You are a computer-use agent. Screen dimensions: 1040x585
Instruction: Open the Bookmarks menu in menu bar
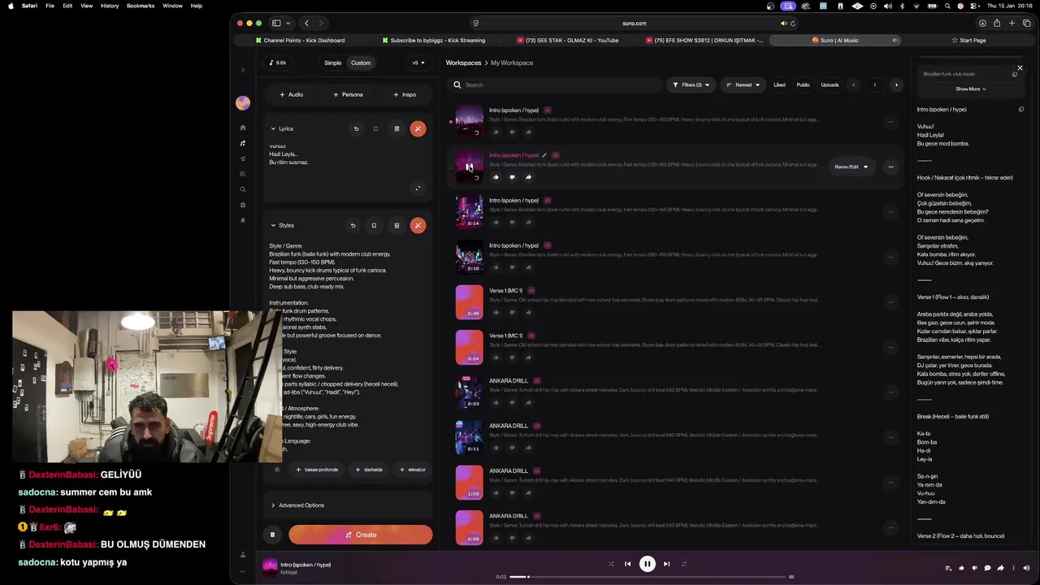click(x=141, y=6)
